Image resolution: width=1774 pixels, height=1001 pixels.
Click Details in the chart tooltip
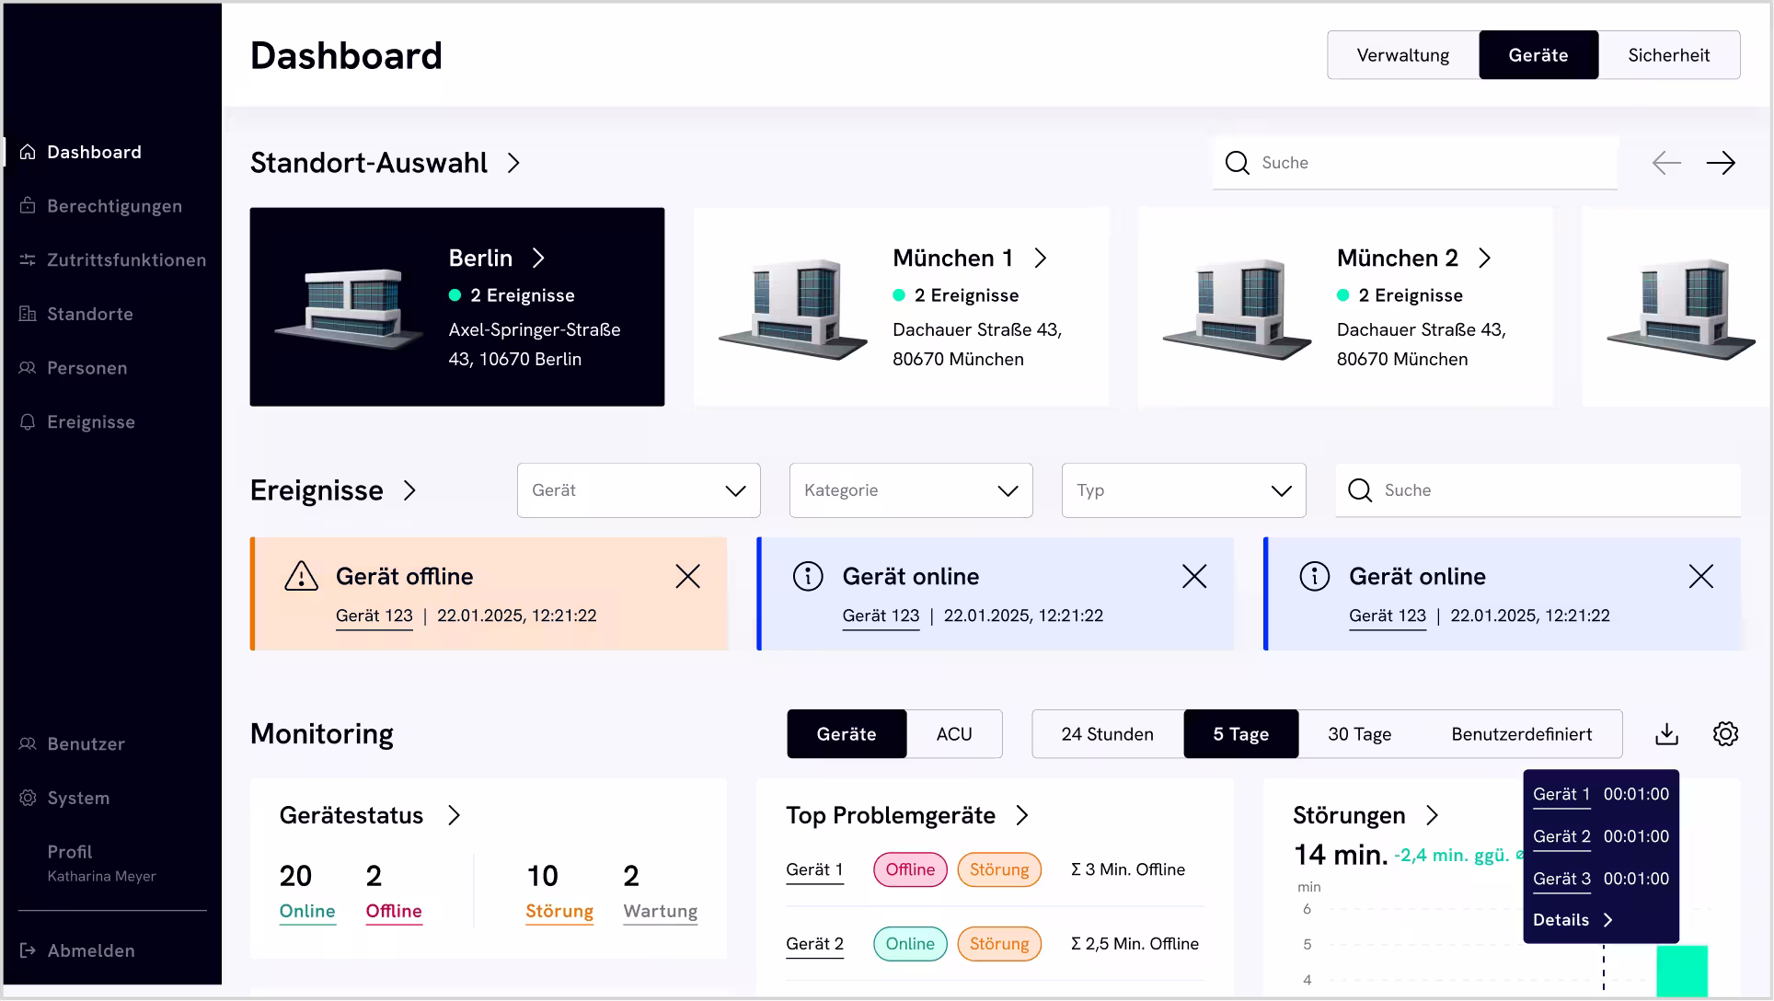coord(1572,920)
